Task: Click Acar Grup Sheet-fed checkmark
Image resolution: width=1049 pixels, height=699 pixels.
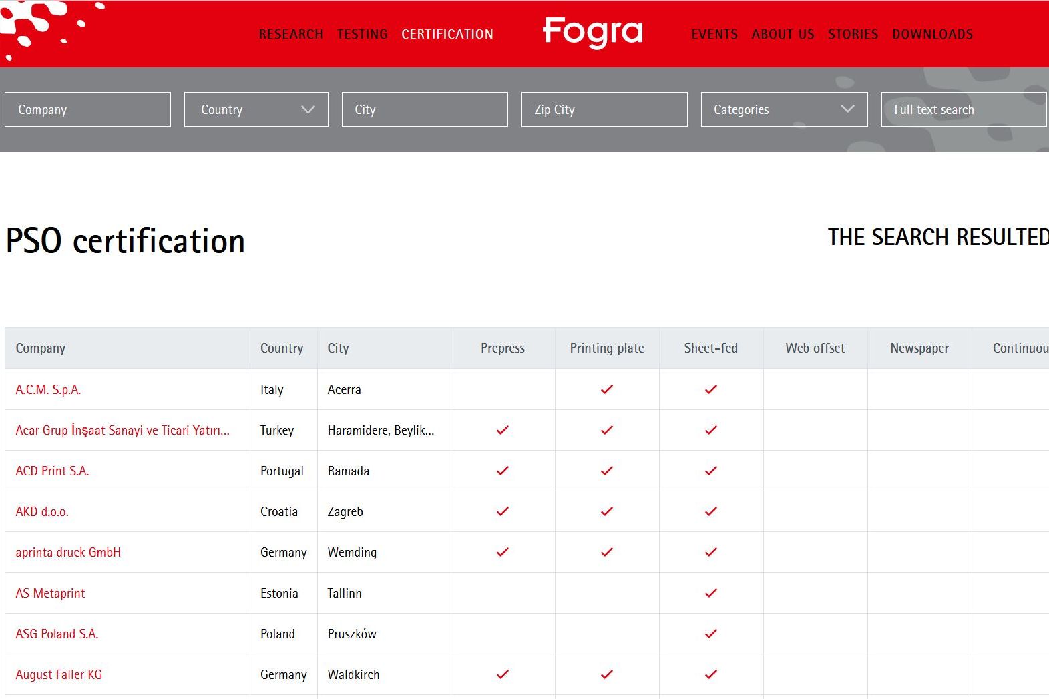Action: (x=711, y=430)
